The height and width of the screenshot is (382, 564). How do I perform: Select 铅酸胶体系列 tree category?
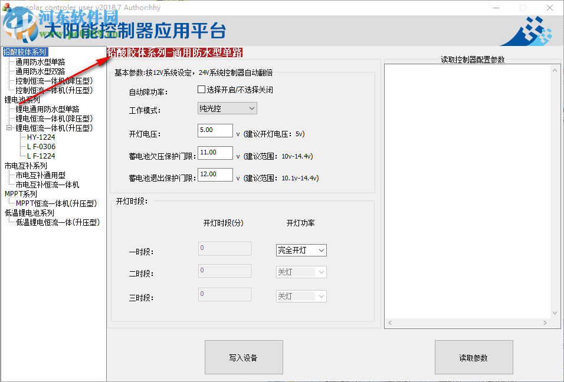tap(25, 52)
